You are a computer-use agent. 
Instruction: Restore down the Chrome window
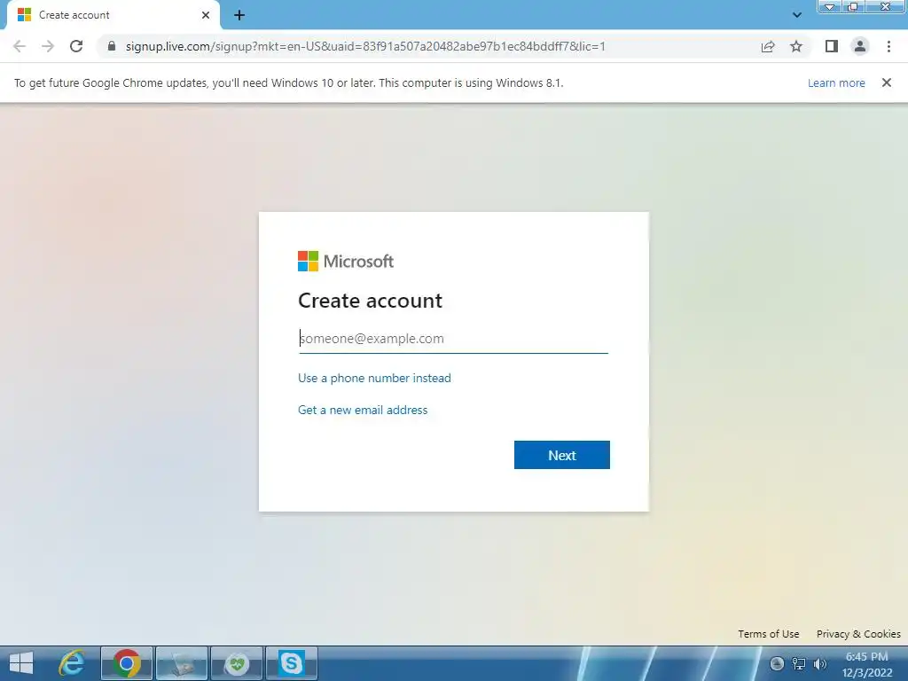click(x=852, y=7)
